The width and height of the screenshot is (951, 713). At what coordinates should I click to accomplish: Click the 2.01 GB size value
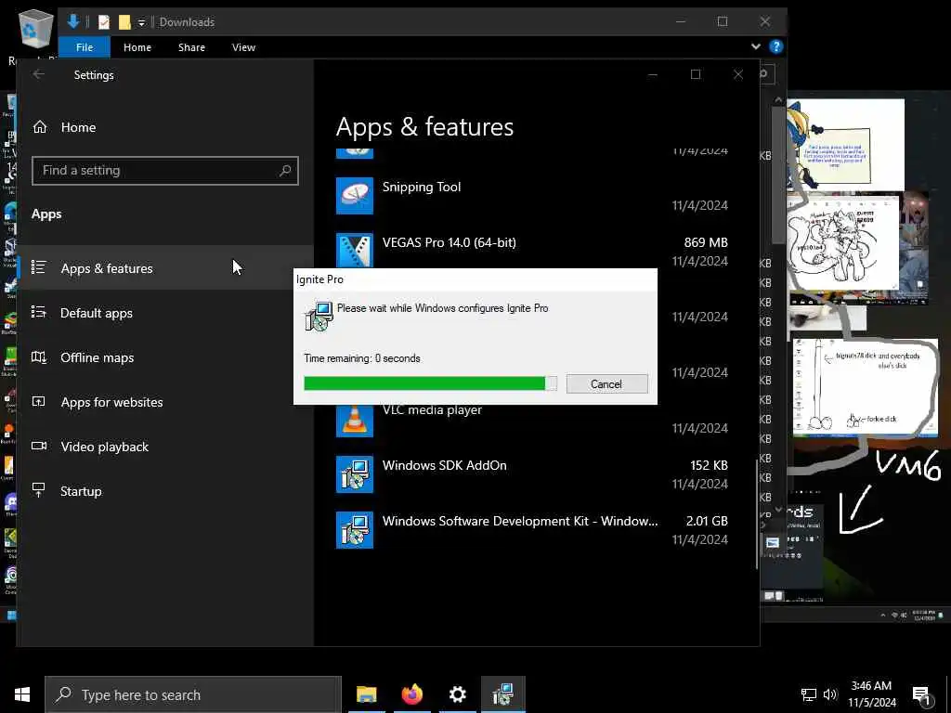pos(707,522)
